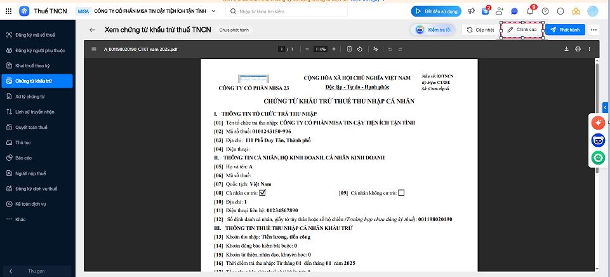Viewport: 610px width, 277px height.
Task: Open Người nộp thuế menu
Action: 37,173
